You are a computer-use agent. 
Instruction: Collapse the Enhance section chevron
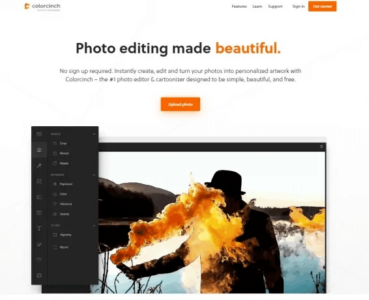coord(94,175)
